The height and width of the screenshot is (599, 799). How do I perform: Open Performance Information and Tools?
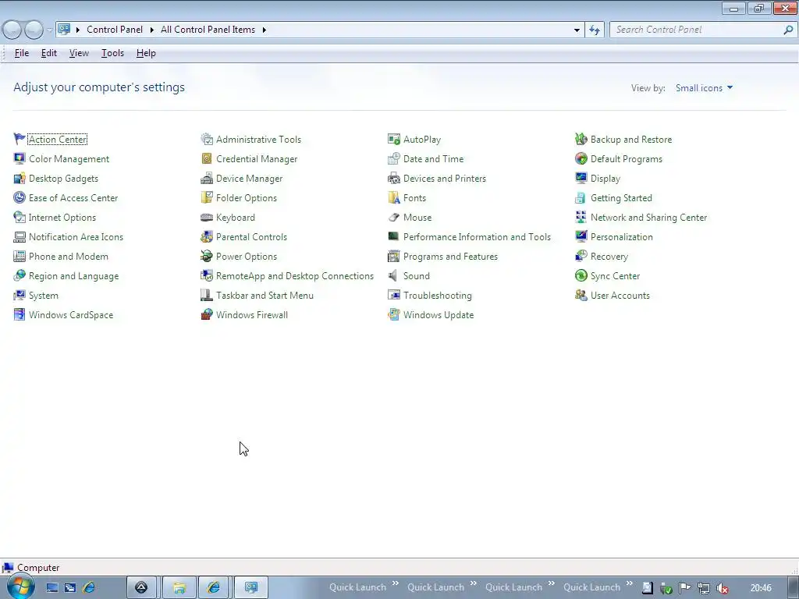point(477,237)
